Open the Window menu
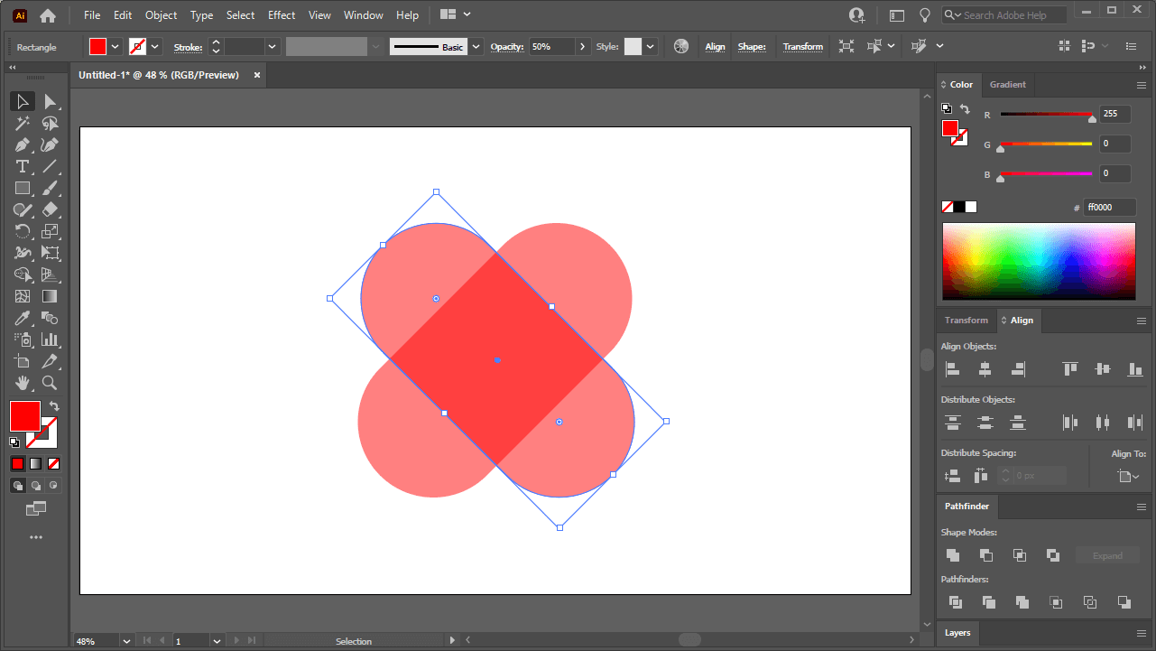Screen dimensions: 1156x651 363,15
